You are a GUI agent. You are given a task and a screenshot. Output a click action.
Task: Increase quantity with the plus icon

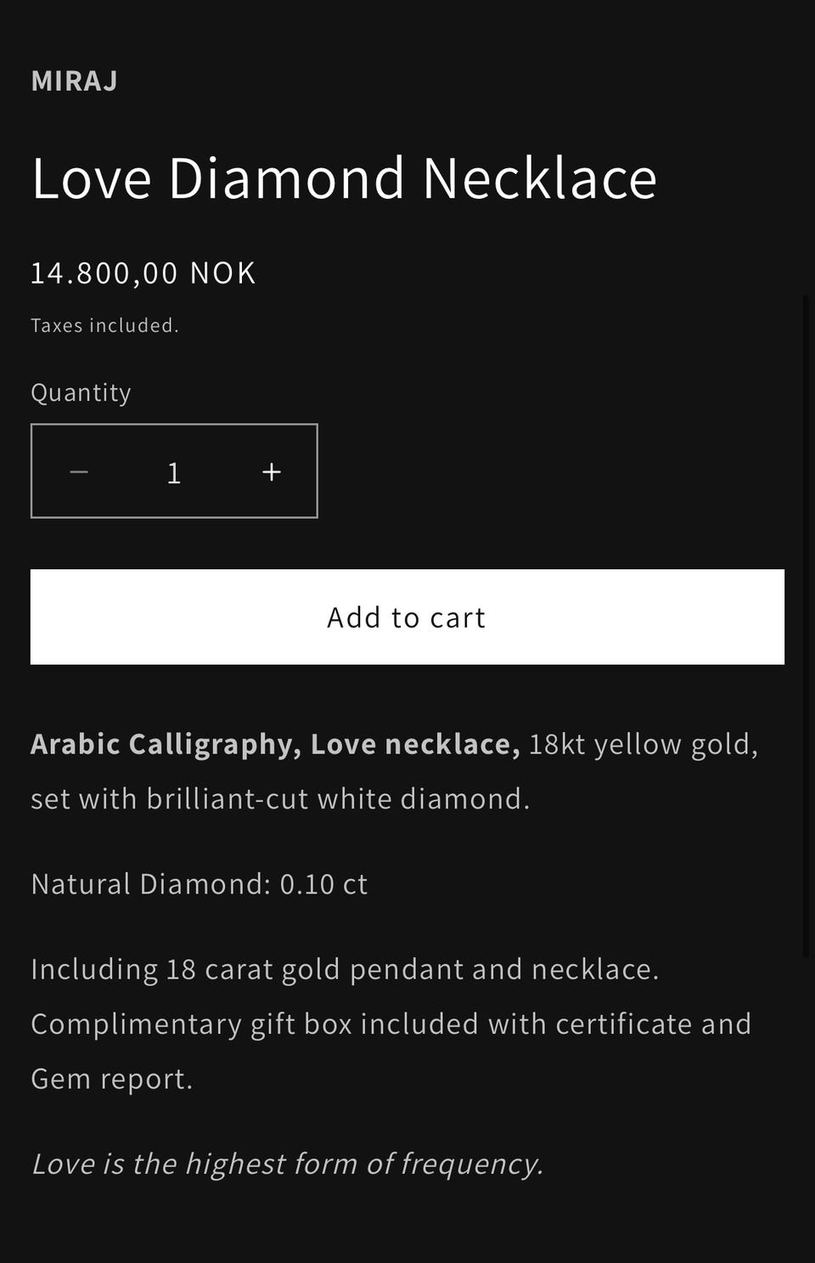[271, 471]
